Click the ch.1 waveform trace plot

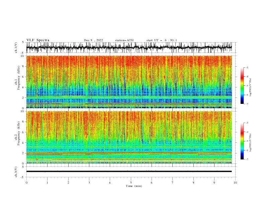pos(129,48)
